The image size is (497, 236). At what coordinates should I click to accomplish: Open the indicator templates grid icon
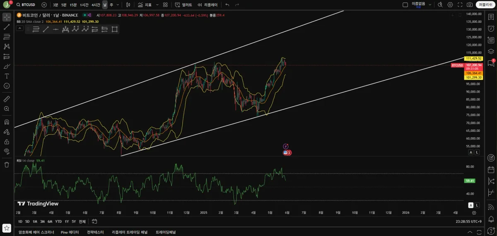[x=165, y=5]
